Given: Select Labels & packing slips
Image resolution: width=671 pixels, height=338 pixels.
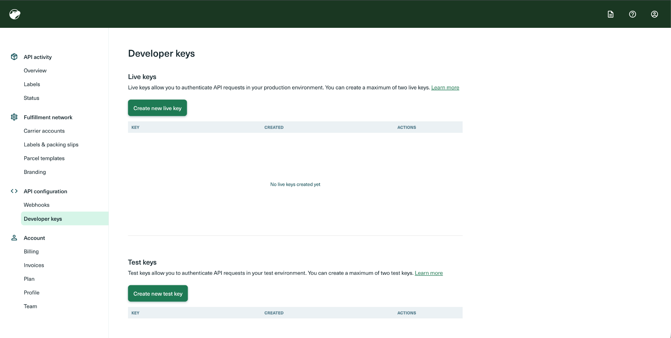Looking at the screenshot, I should click(51, 144).
